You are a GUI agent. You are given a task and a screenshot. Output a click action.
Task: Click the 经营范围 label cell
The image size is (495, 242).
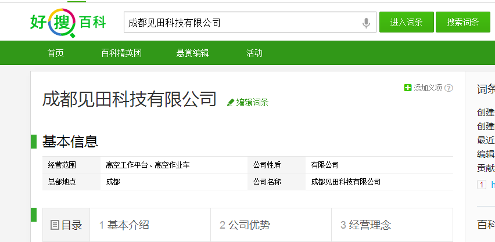pos(71,165)
